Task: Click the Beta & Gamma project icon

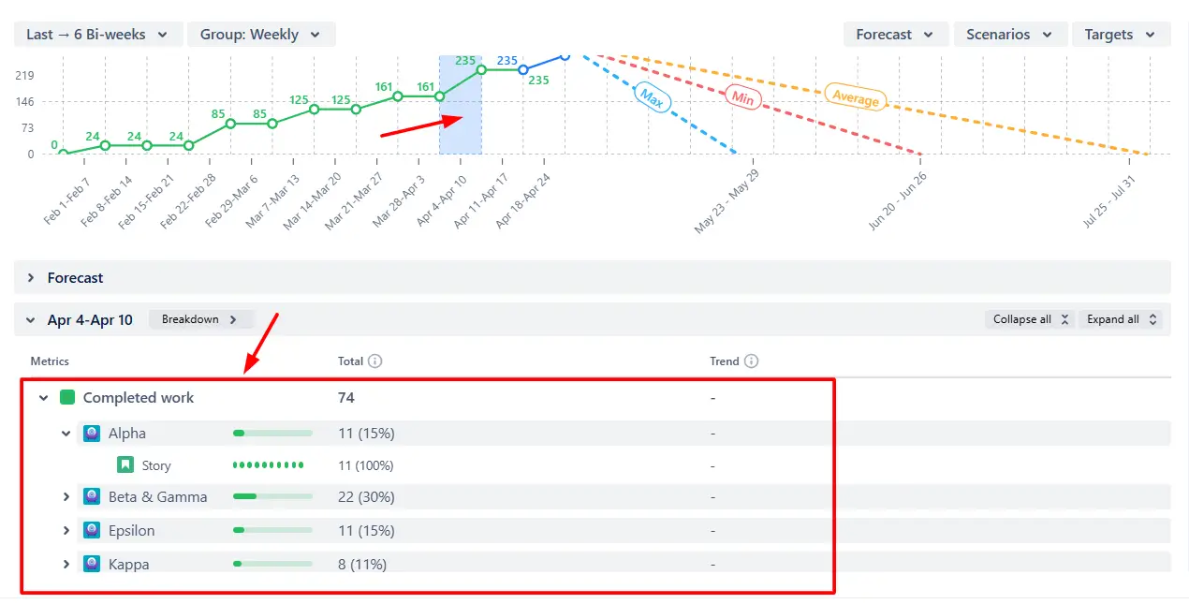Action: pos(92,496)
